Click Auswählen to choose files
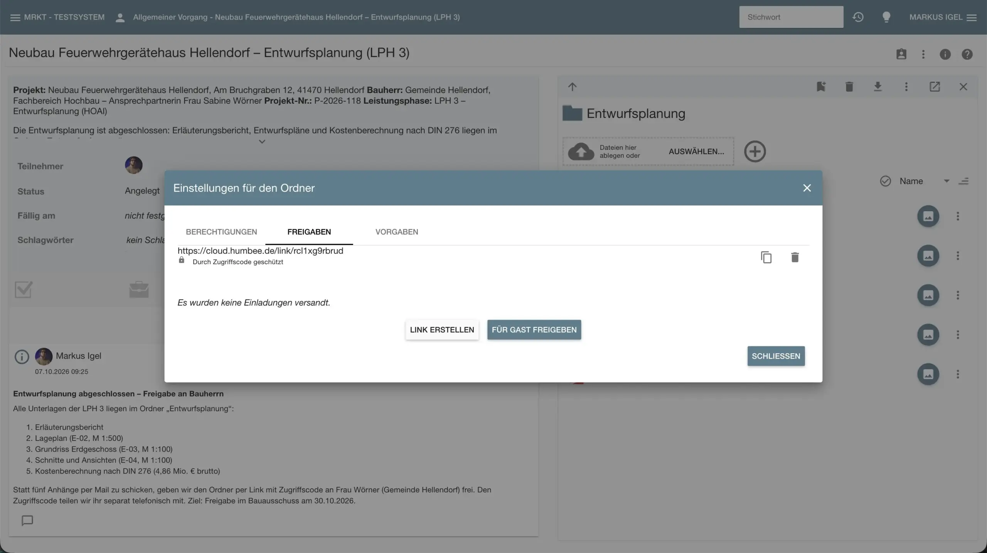This screenshot has height=553, width=987. pyautogui.click(x=696, y=152)
